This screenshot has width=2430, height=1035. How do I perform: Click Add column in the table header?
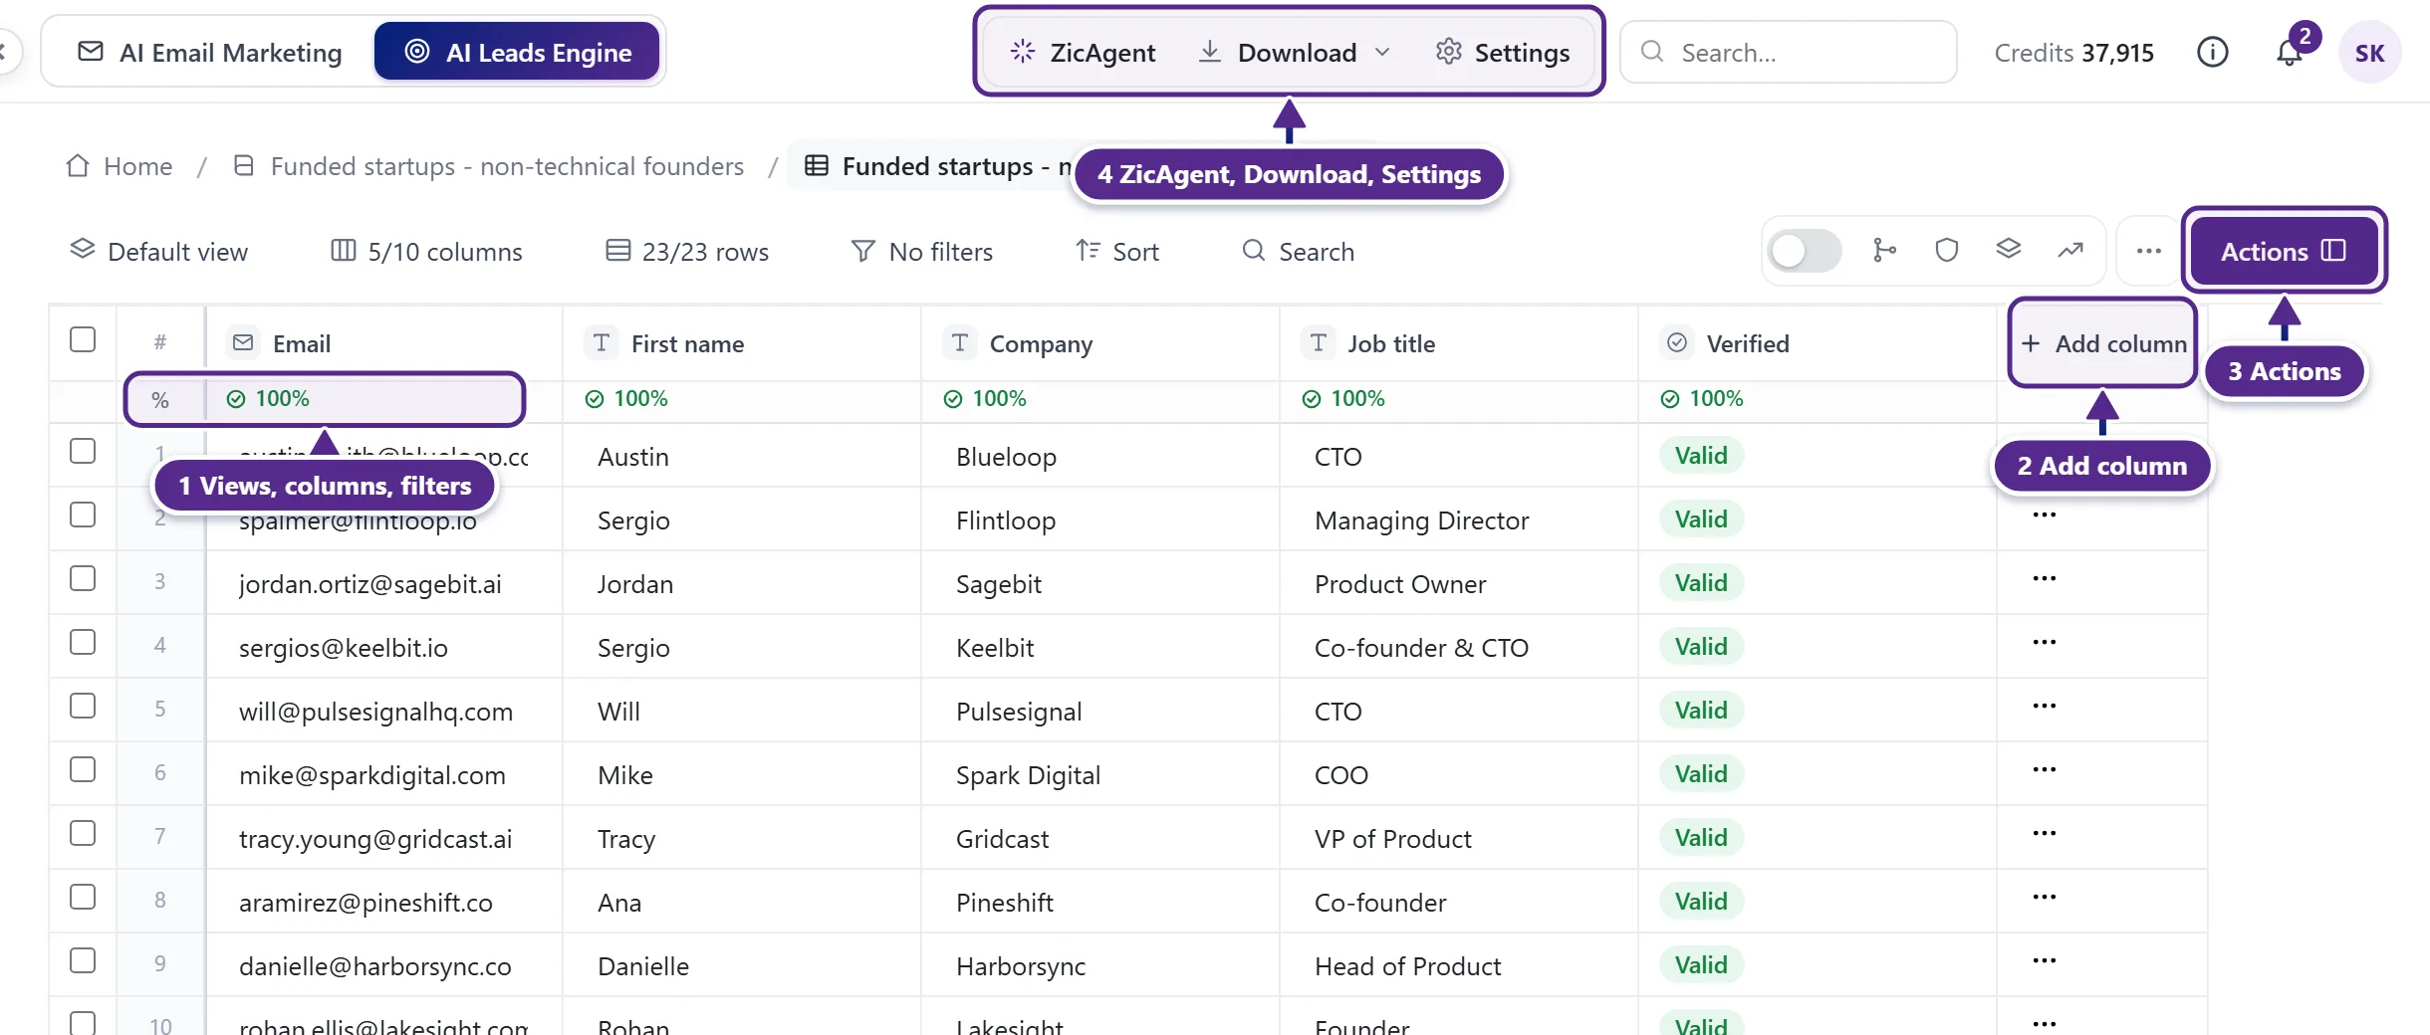coord(2103,343)
